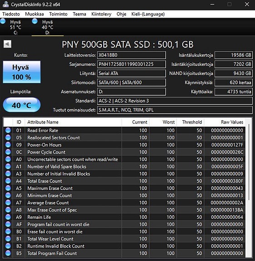
Task: Click the Current column header
Action: pos(135,122)
